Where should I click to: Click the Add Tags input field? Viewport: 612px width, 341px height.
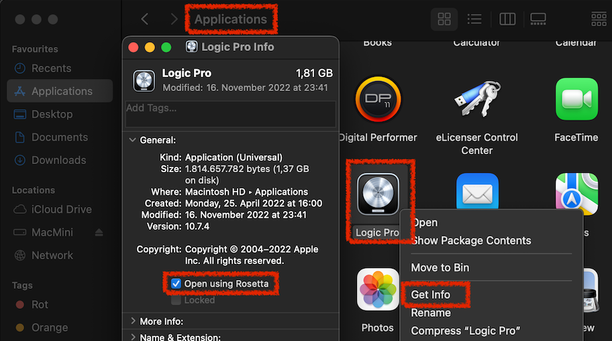pos(230,113)
